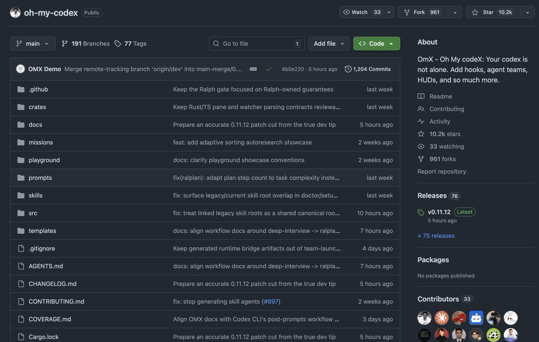Open the Cargo.lock file name
The width and height of the screenshot is (539, 342).
[x=44, y=337]
